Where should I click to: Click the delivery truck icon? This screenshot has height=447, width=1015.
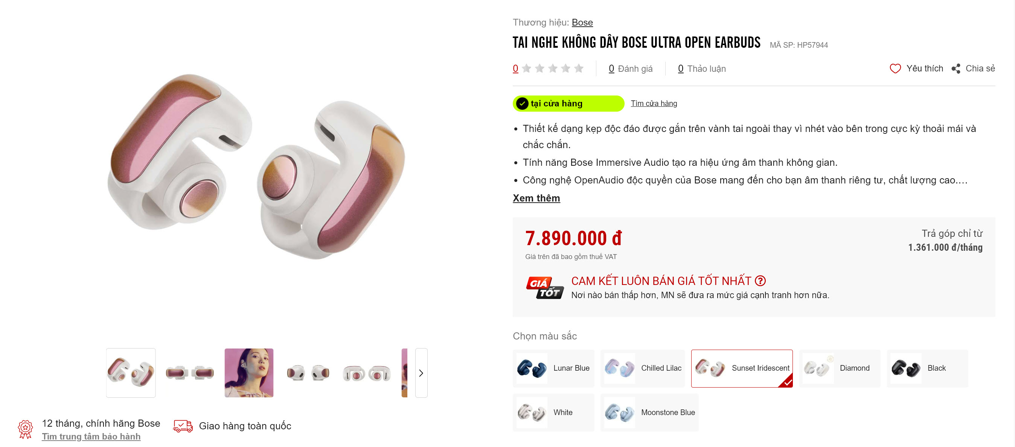(183, 426)
